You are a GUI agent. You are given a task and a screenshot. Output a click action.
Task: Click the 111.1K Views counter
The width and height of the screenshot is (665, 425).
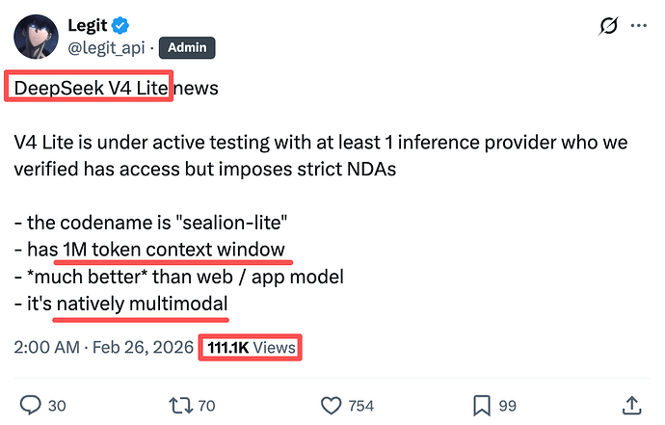250,347
